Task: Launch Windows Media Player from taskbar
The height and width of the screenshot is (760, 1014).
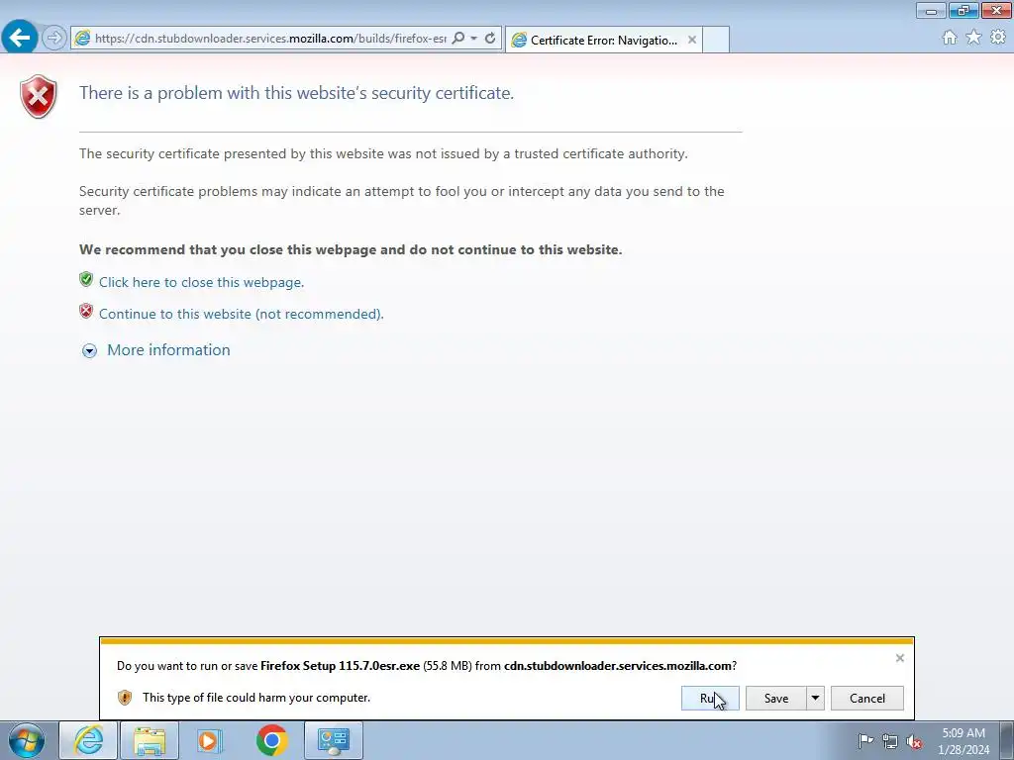Action: 210,740
